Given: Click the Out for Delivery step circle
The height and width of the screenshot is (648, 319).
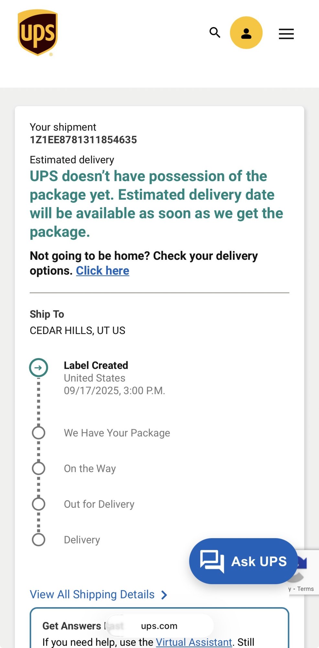Looking at the screenshot, I should [38, 504].
